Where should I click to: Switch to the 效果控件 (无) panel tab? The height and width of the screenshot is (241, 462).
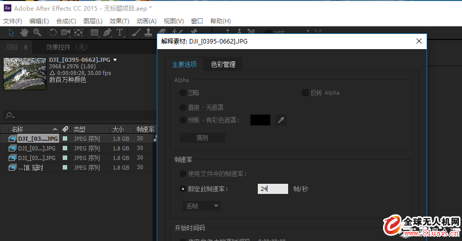coord(67,47)
